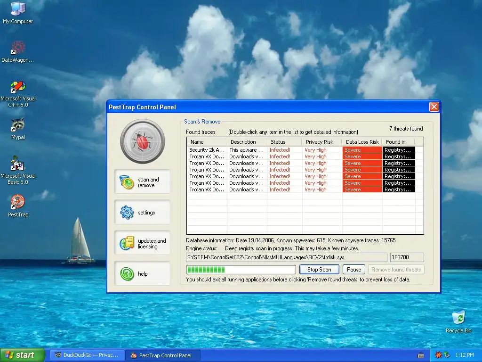Click the green help question mark icon
This screenshot has height=362, width=482.
[127, 274]
